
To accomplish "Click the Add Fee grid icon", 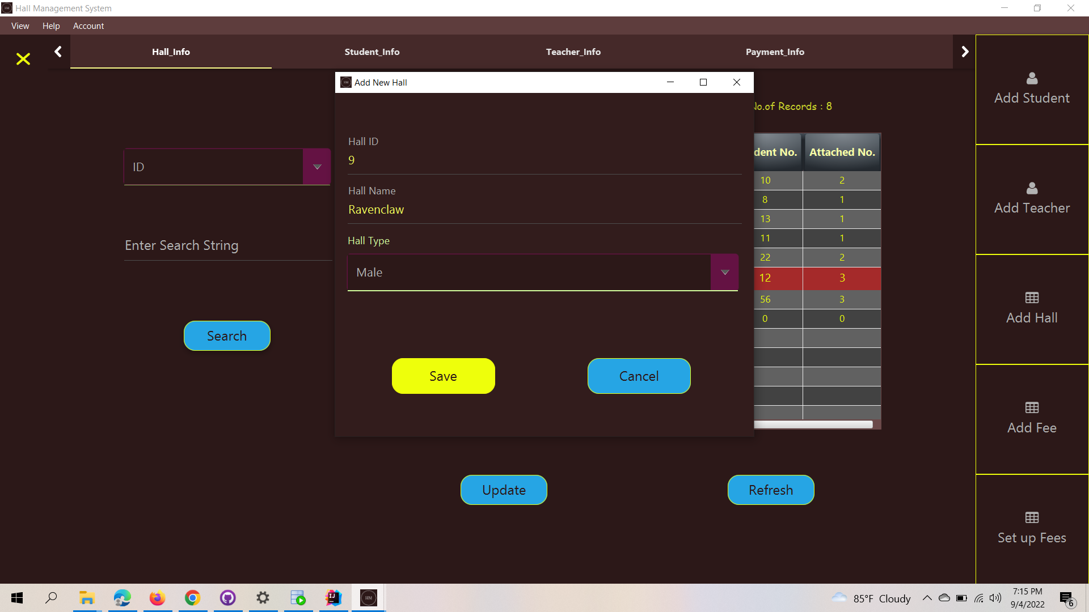I will coord(1031,408).
